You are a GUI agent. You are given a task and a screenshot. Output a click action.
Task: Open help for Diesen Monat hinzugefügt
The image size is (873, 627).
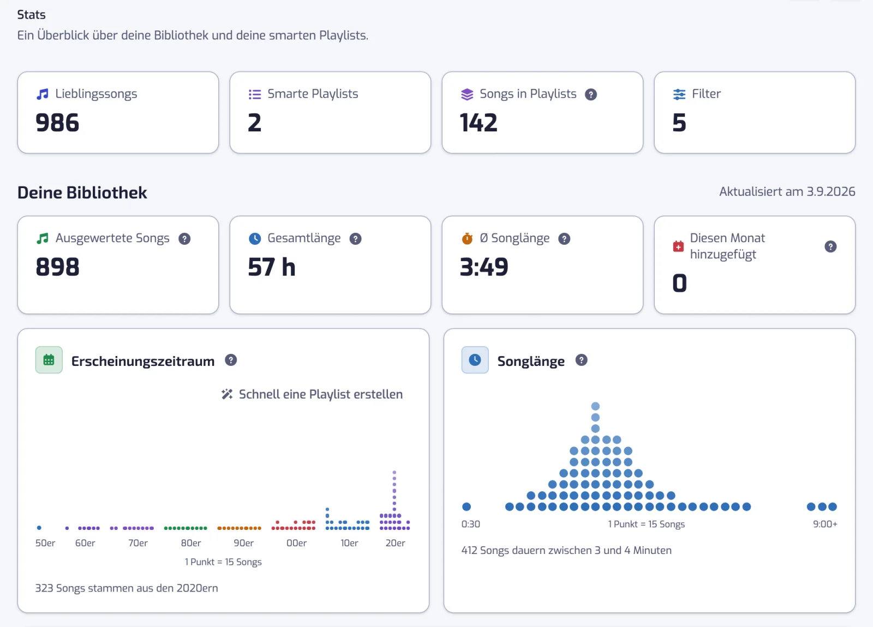coord(830,246)
